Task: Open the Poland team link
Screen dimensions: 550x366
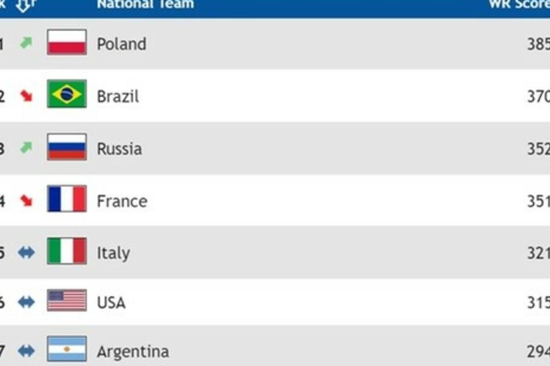Action: 122,44
